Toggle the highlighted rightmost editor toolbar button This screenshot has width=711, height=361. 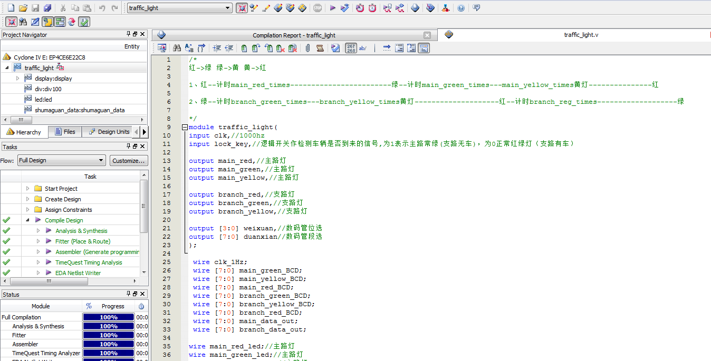tap(424, 48)
